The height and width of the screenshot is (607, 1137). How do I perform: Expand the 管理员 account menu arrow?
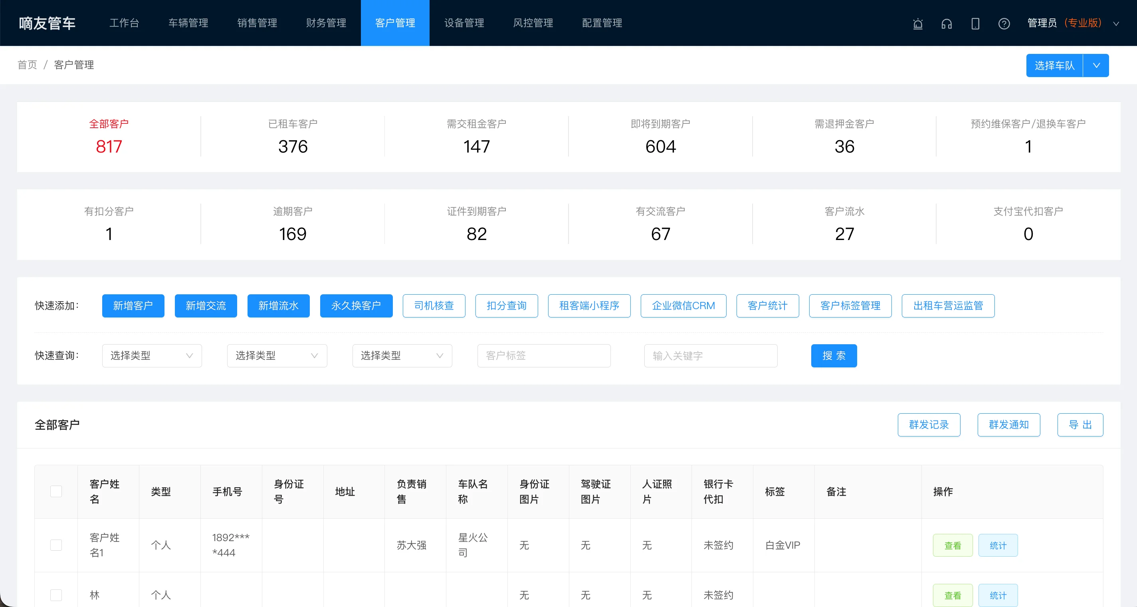(x=1116, y=24)
